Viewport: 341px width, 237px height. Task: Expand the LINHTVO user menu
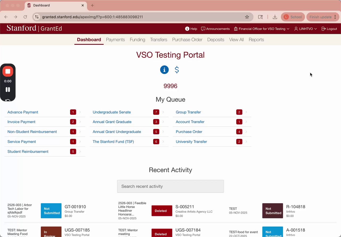pyautogui.click(x=305, y=29)
